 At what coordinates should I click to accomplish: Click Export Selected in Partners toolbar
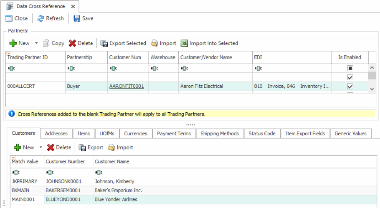coord(123,43)
